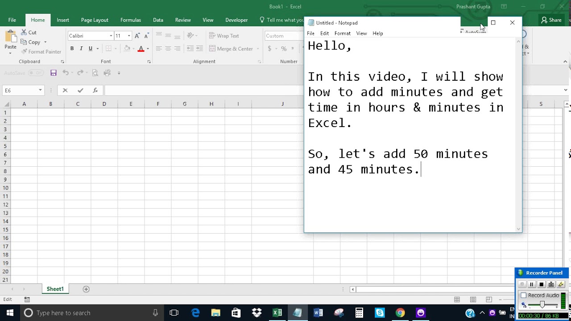Open Customize Quick Access Toolbar dropdown
The width and height of the screenshot is (571, 321).
[119, 73]
